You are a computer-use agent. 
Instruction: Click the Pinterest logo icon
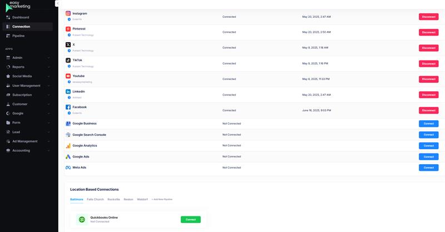[68, 29]
